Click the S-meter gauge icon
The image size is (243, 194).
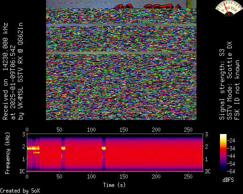coord(228,8)
